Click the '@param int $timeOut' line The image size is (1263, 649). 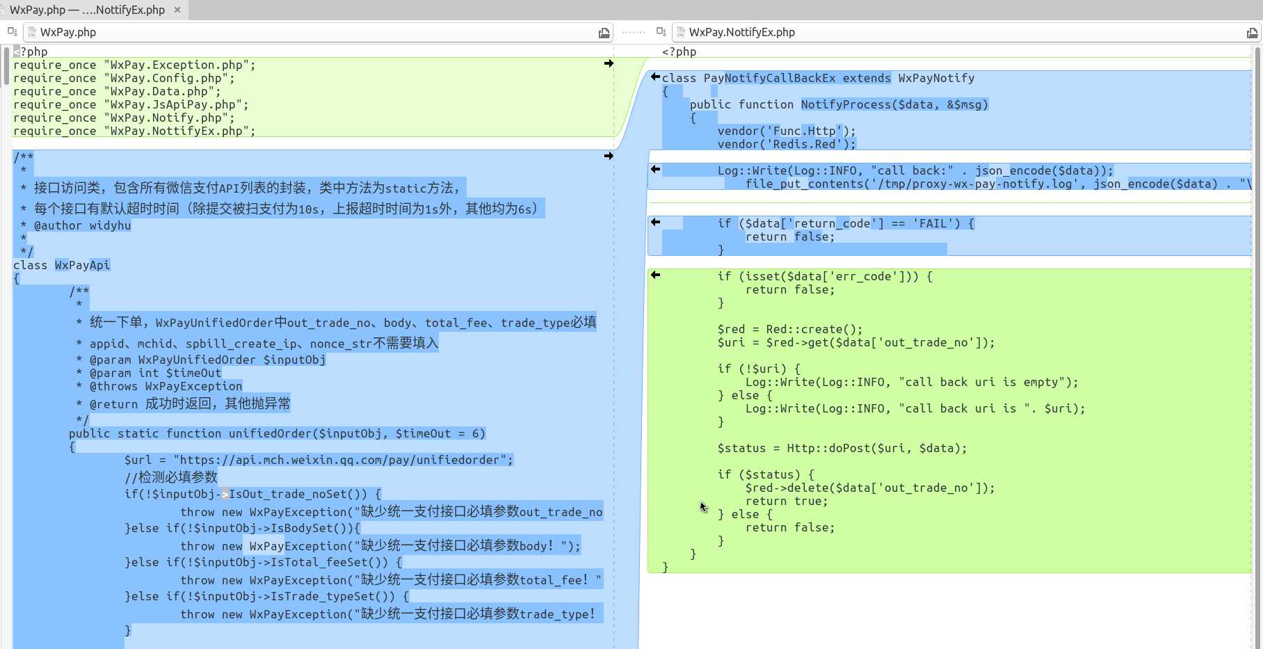149,373
